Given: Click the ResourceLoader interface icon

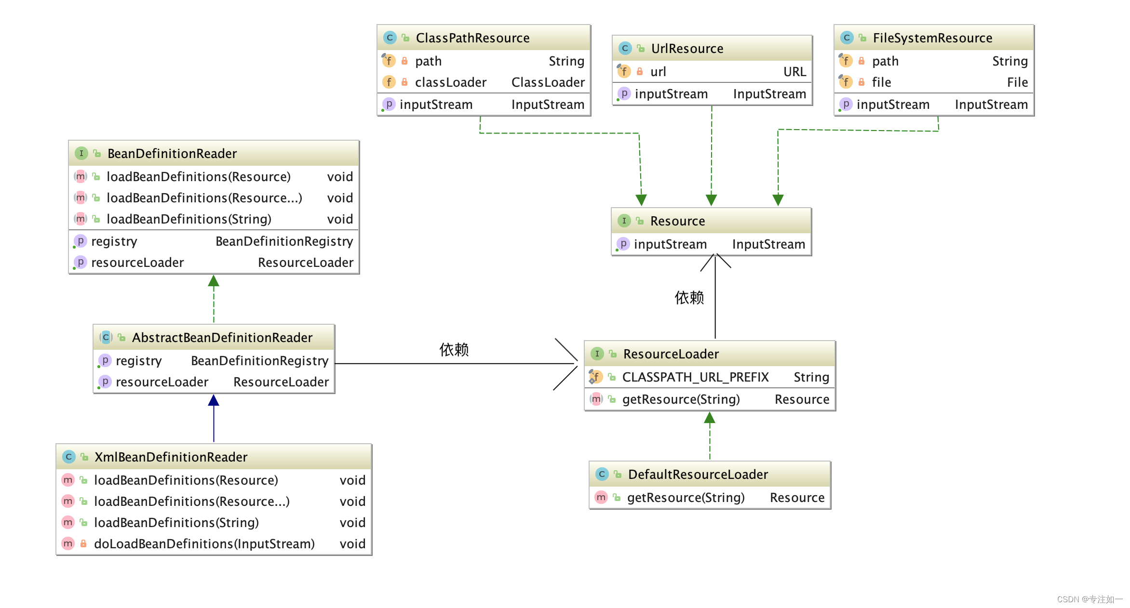Looking at the screenshot, I should [x=597, y=354].
